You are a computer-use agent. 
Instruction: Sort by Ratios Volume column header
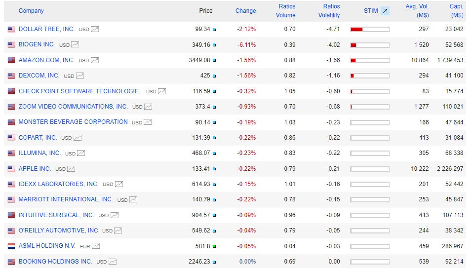(286, 10)
